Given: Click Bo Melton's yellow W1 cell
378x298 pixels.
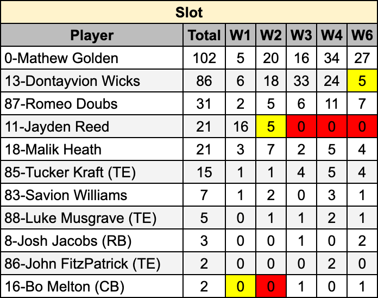Looking at the screenshot, I should pos(240,287).
